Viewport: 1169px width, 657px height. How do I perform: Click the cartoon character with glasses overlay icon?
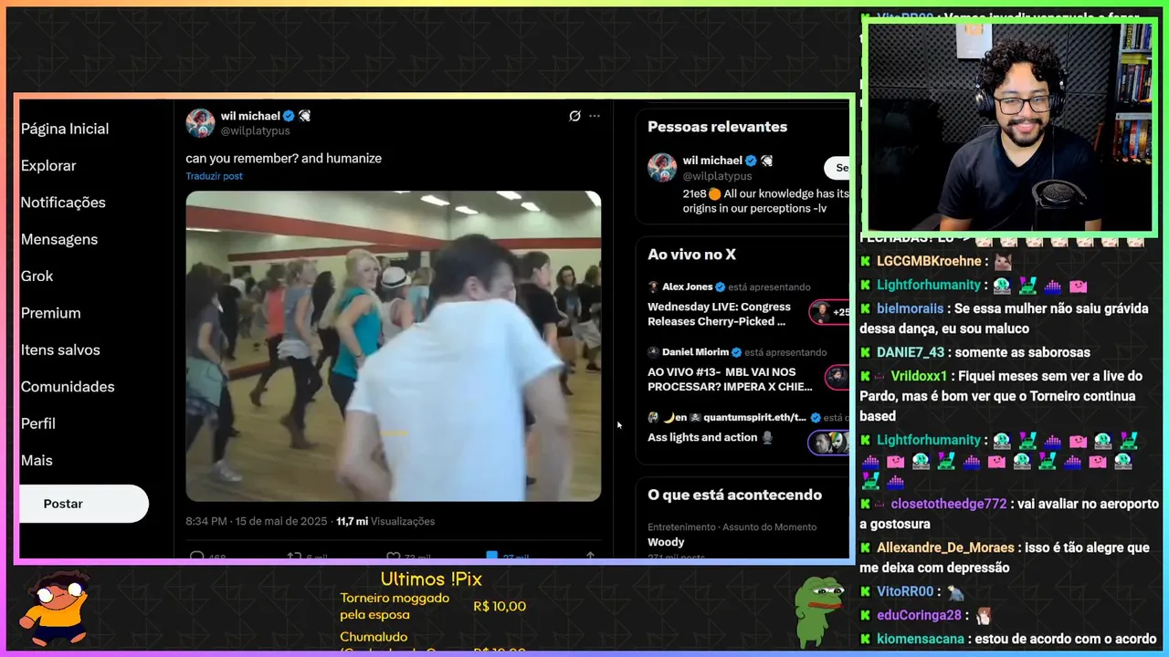(56, 609)
